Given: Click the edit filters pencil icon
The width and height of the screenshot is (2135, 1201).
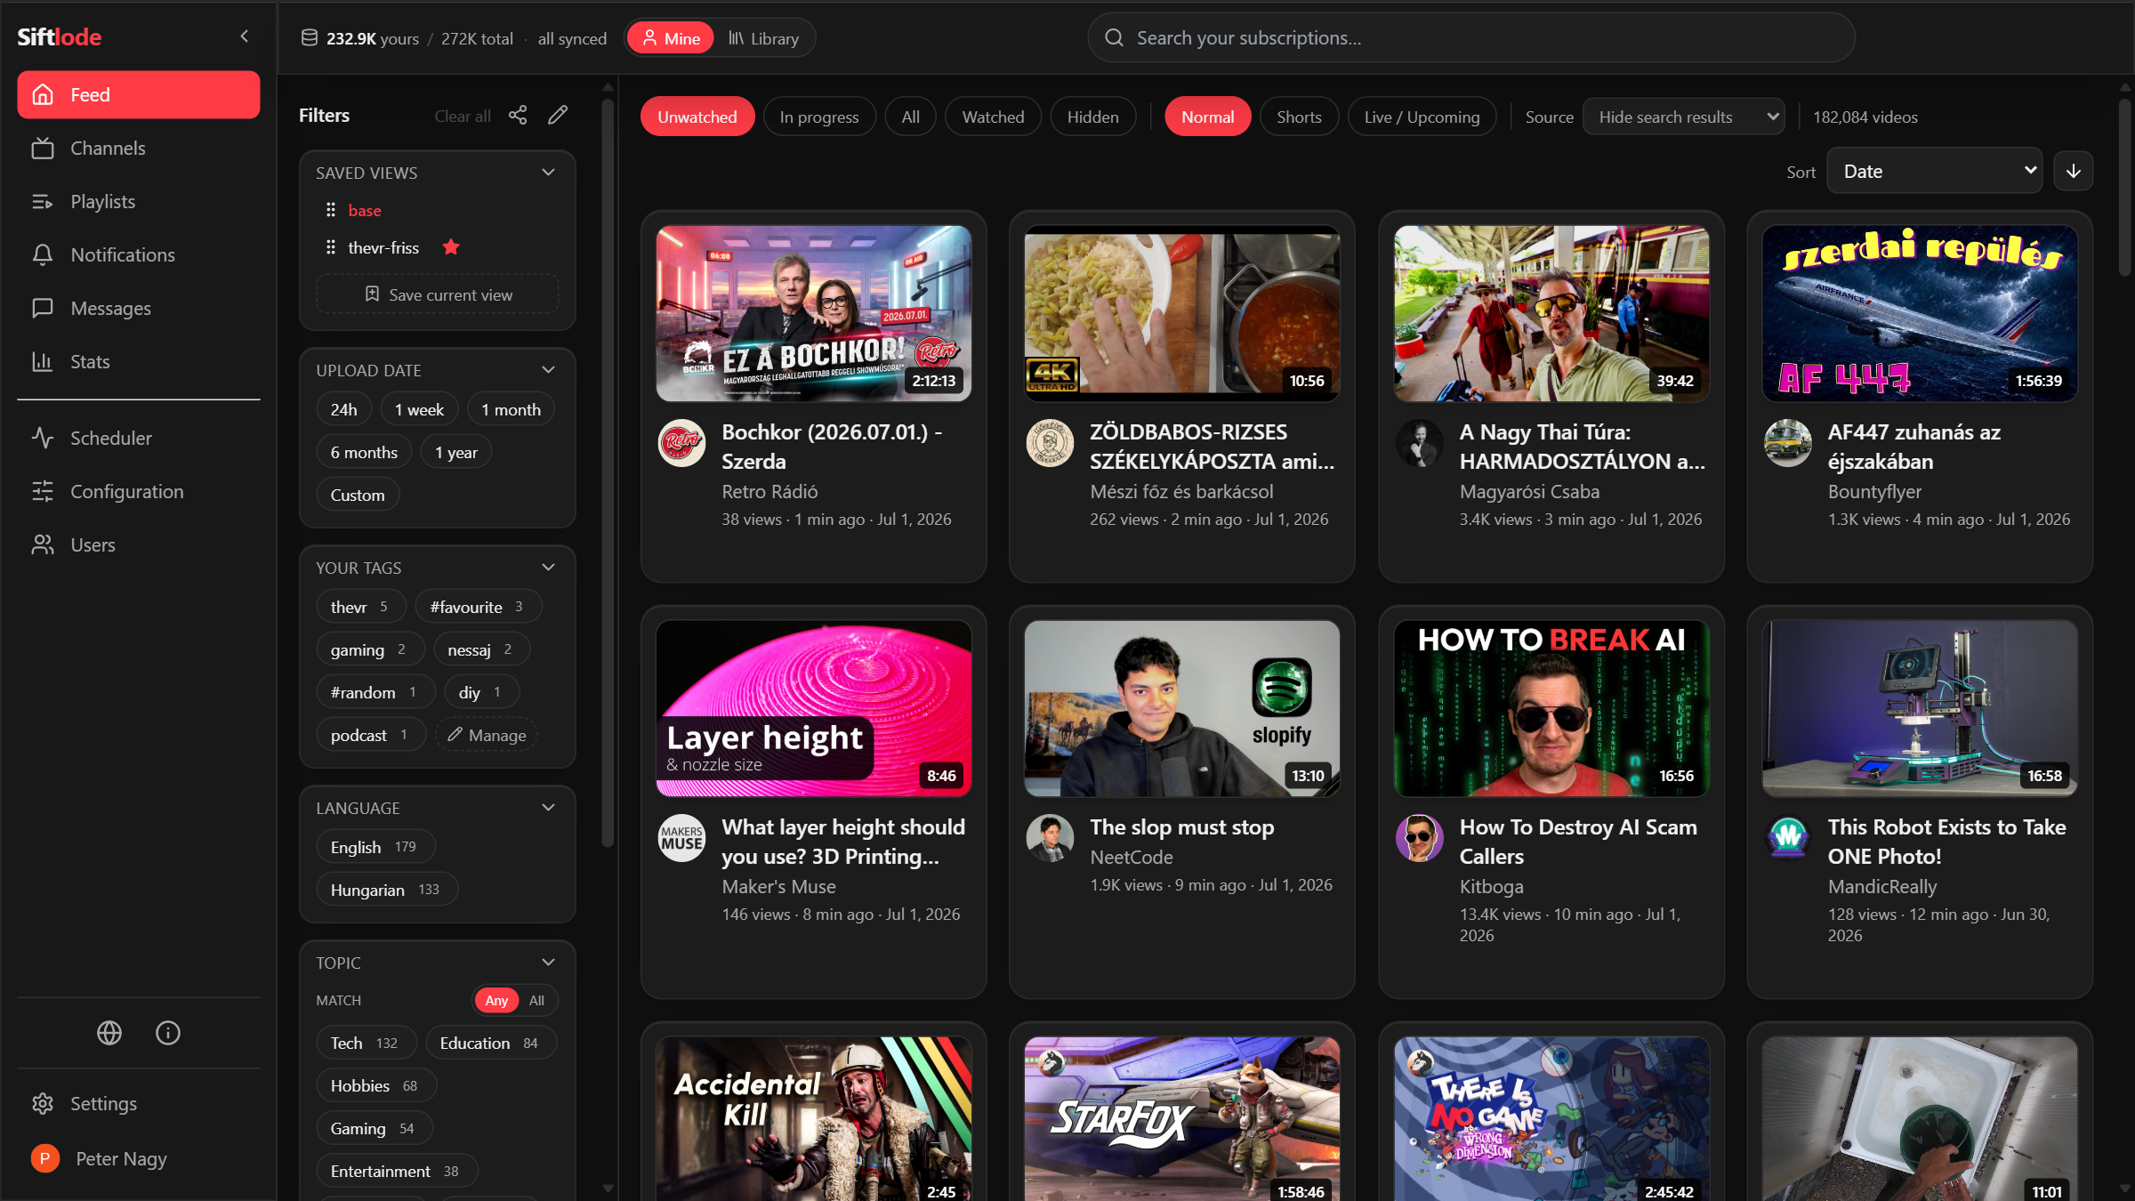Looking at the screenshot, I should pyautogui.click(x=558, y=115).
